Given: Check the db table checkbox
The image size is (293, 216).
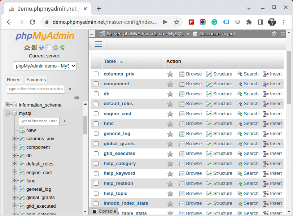Looking at the screenshot, I should coord(96,94).
